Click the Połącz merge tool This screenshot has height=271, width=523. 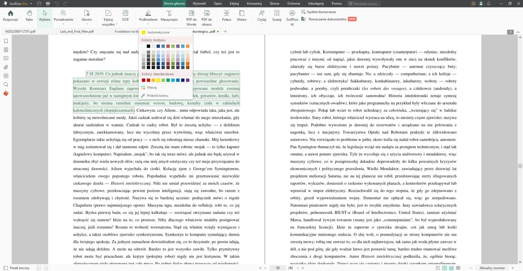point(227,16)
